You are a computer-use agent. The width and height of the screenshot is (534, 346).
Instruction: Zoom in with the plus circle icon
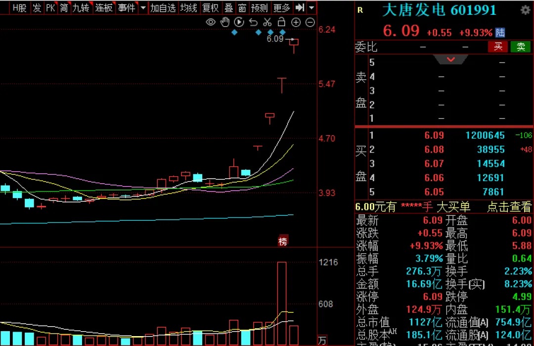[296, 22]
